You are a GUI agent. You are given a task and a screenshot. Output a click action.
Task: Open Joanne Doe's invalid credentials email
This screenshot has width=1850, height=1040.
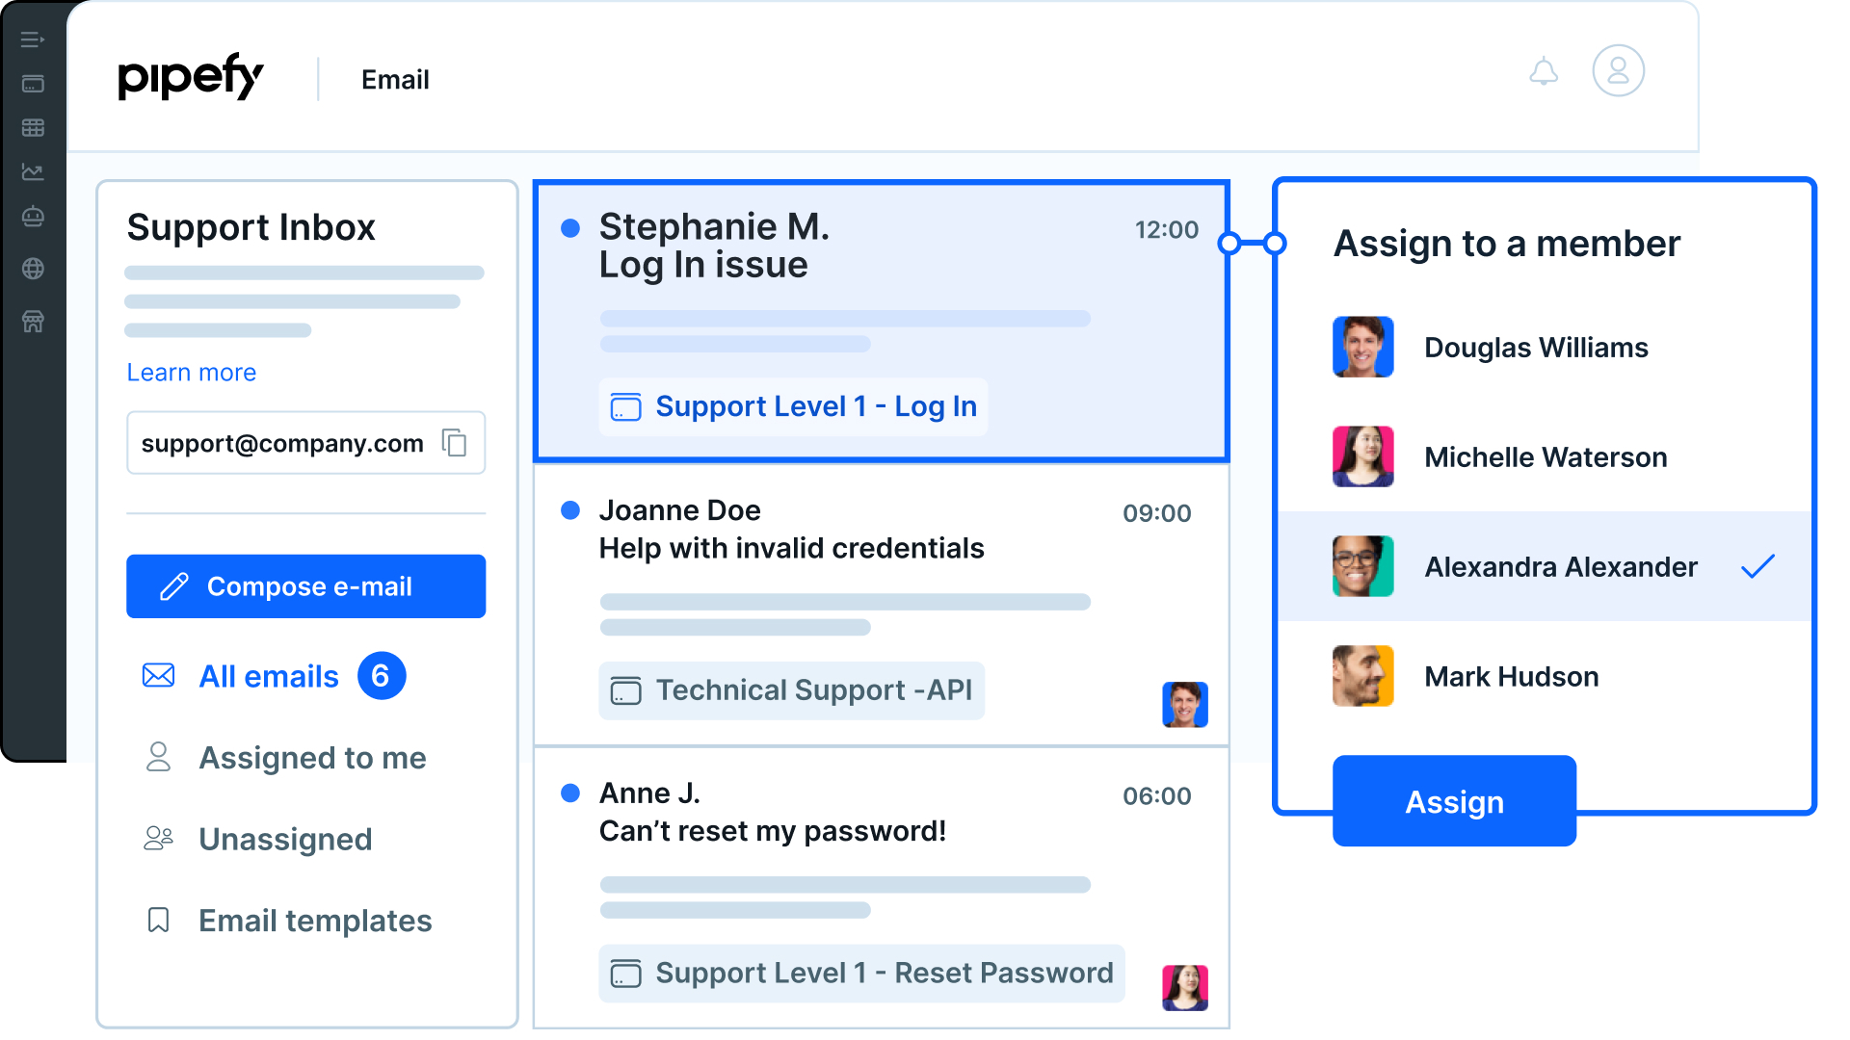(x=790, y=549)
